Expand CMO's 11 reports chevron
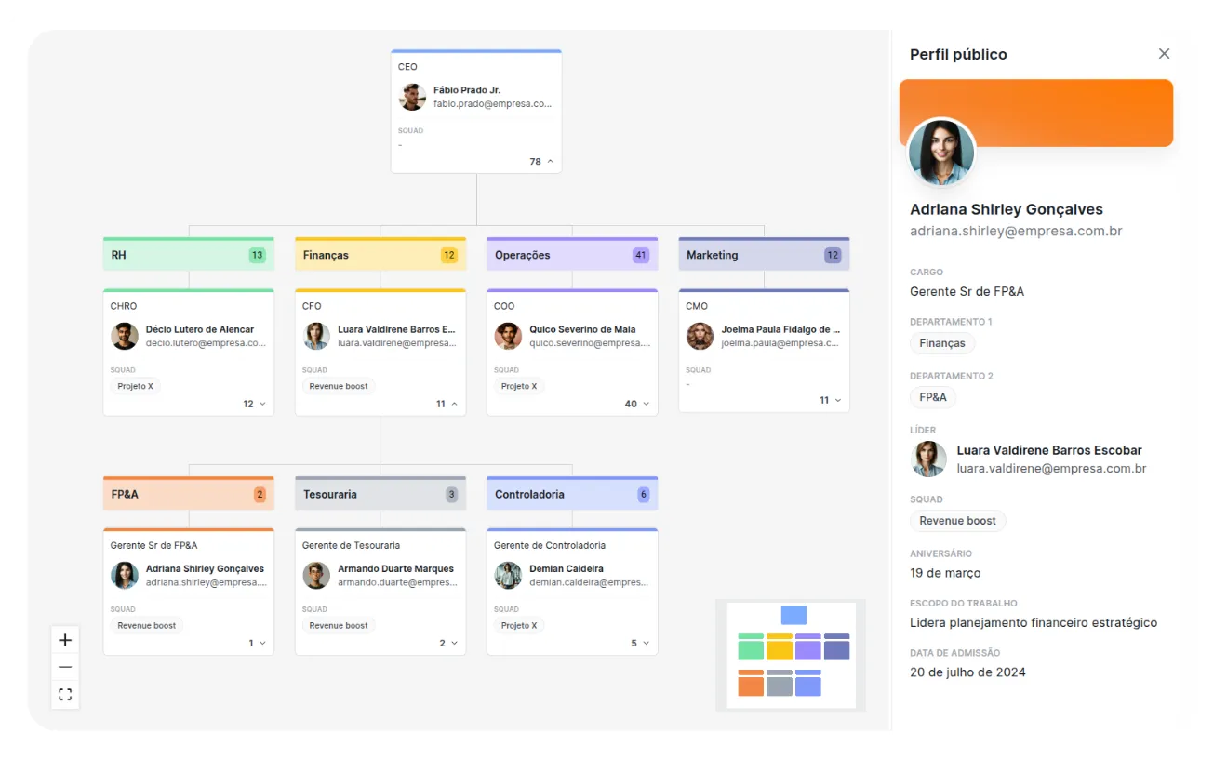1227x759 pixels. click(837, 400)
